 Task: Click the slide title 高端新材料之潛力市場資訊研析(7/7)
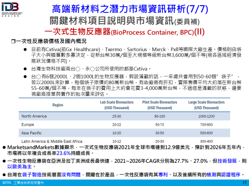(x=130, y=9)
